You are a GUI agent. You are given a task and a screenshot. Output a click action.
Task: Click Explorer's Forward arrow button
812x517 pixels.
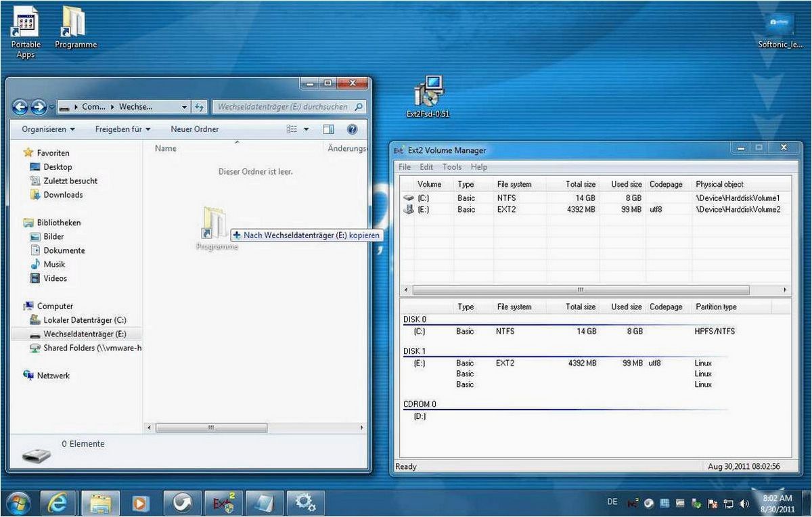(x=39, y=107)
